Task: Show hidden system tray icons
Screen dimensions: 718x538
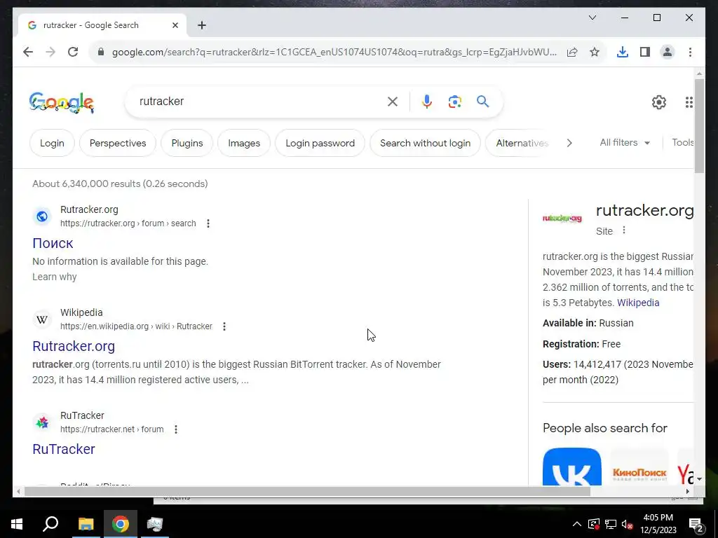Action: tap(577, 524)
